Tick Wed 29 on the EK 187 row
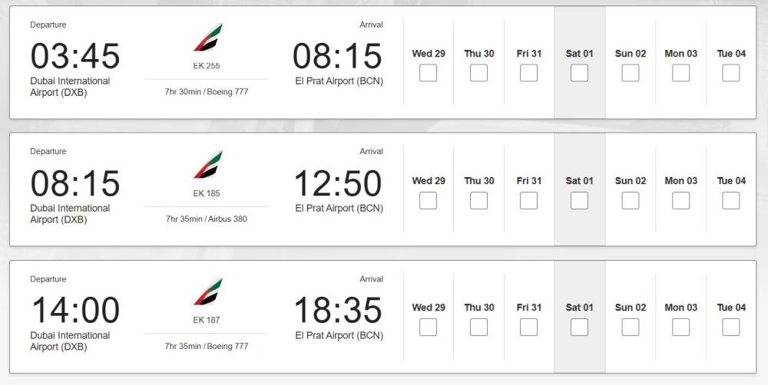 point(428,327)
